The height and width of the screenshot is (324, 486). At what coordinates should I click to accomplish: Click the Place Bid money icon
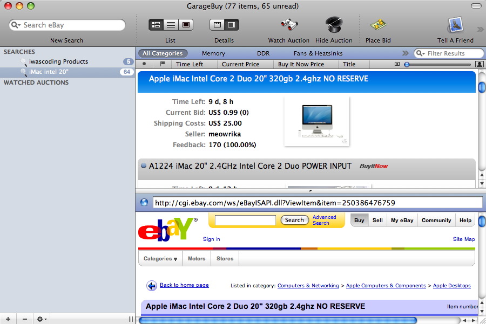pyautogui.click(x=378, y=25)
